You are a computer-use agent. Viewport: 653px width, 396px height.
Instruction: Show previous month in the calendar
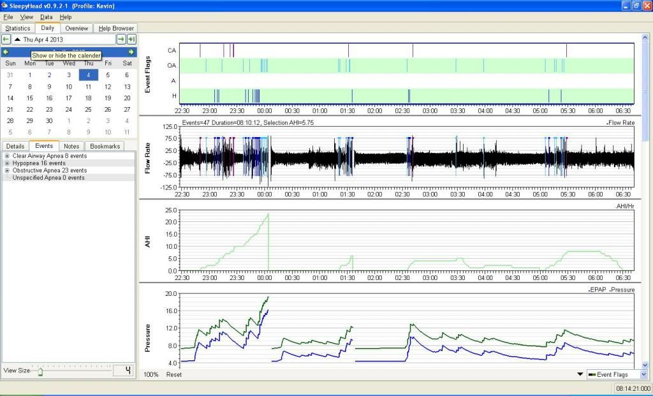coord(5,52)
